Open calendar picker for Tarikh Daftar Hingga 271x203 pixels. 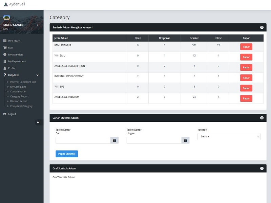(x=185, y=140)
